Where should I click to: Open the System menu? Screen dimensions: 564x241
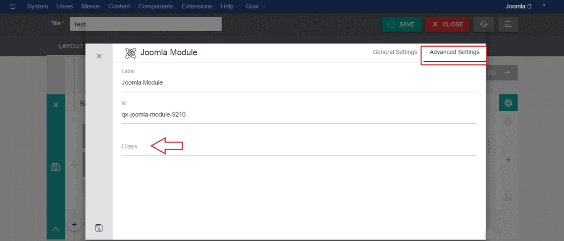pyautogui.click(x=38, y=6)
